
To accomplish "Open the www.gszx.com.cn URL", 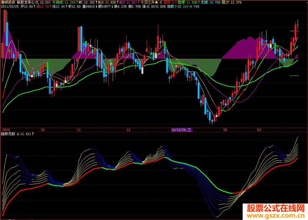I will tap(276, 216).
